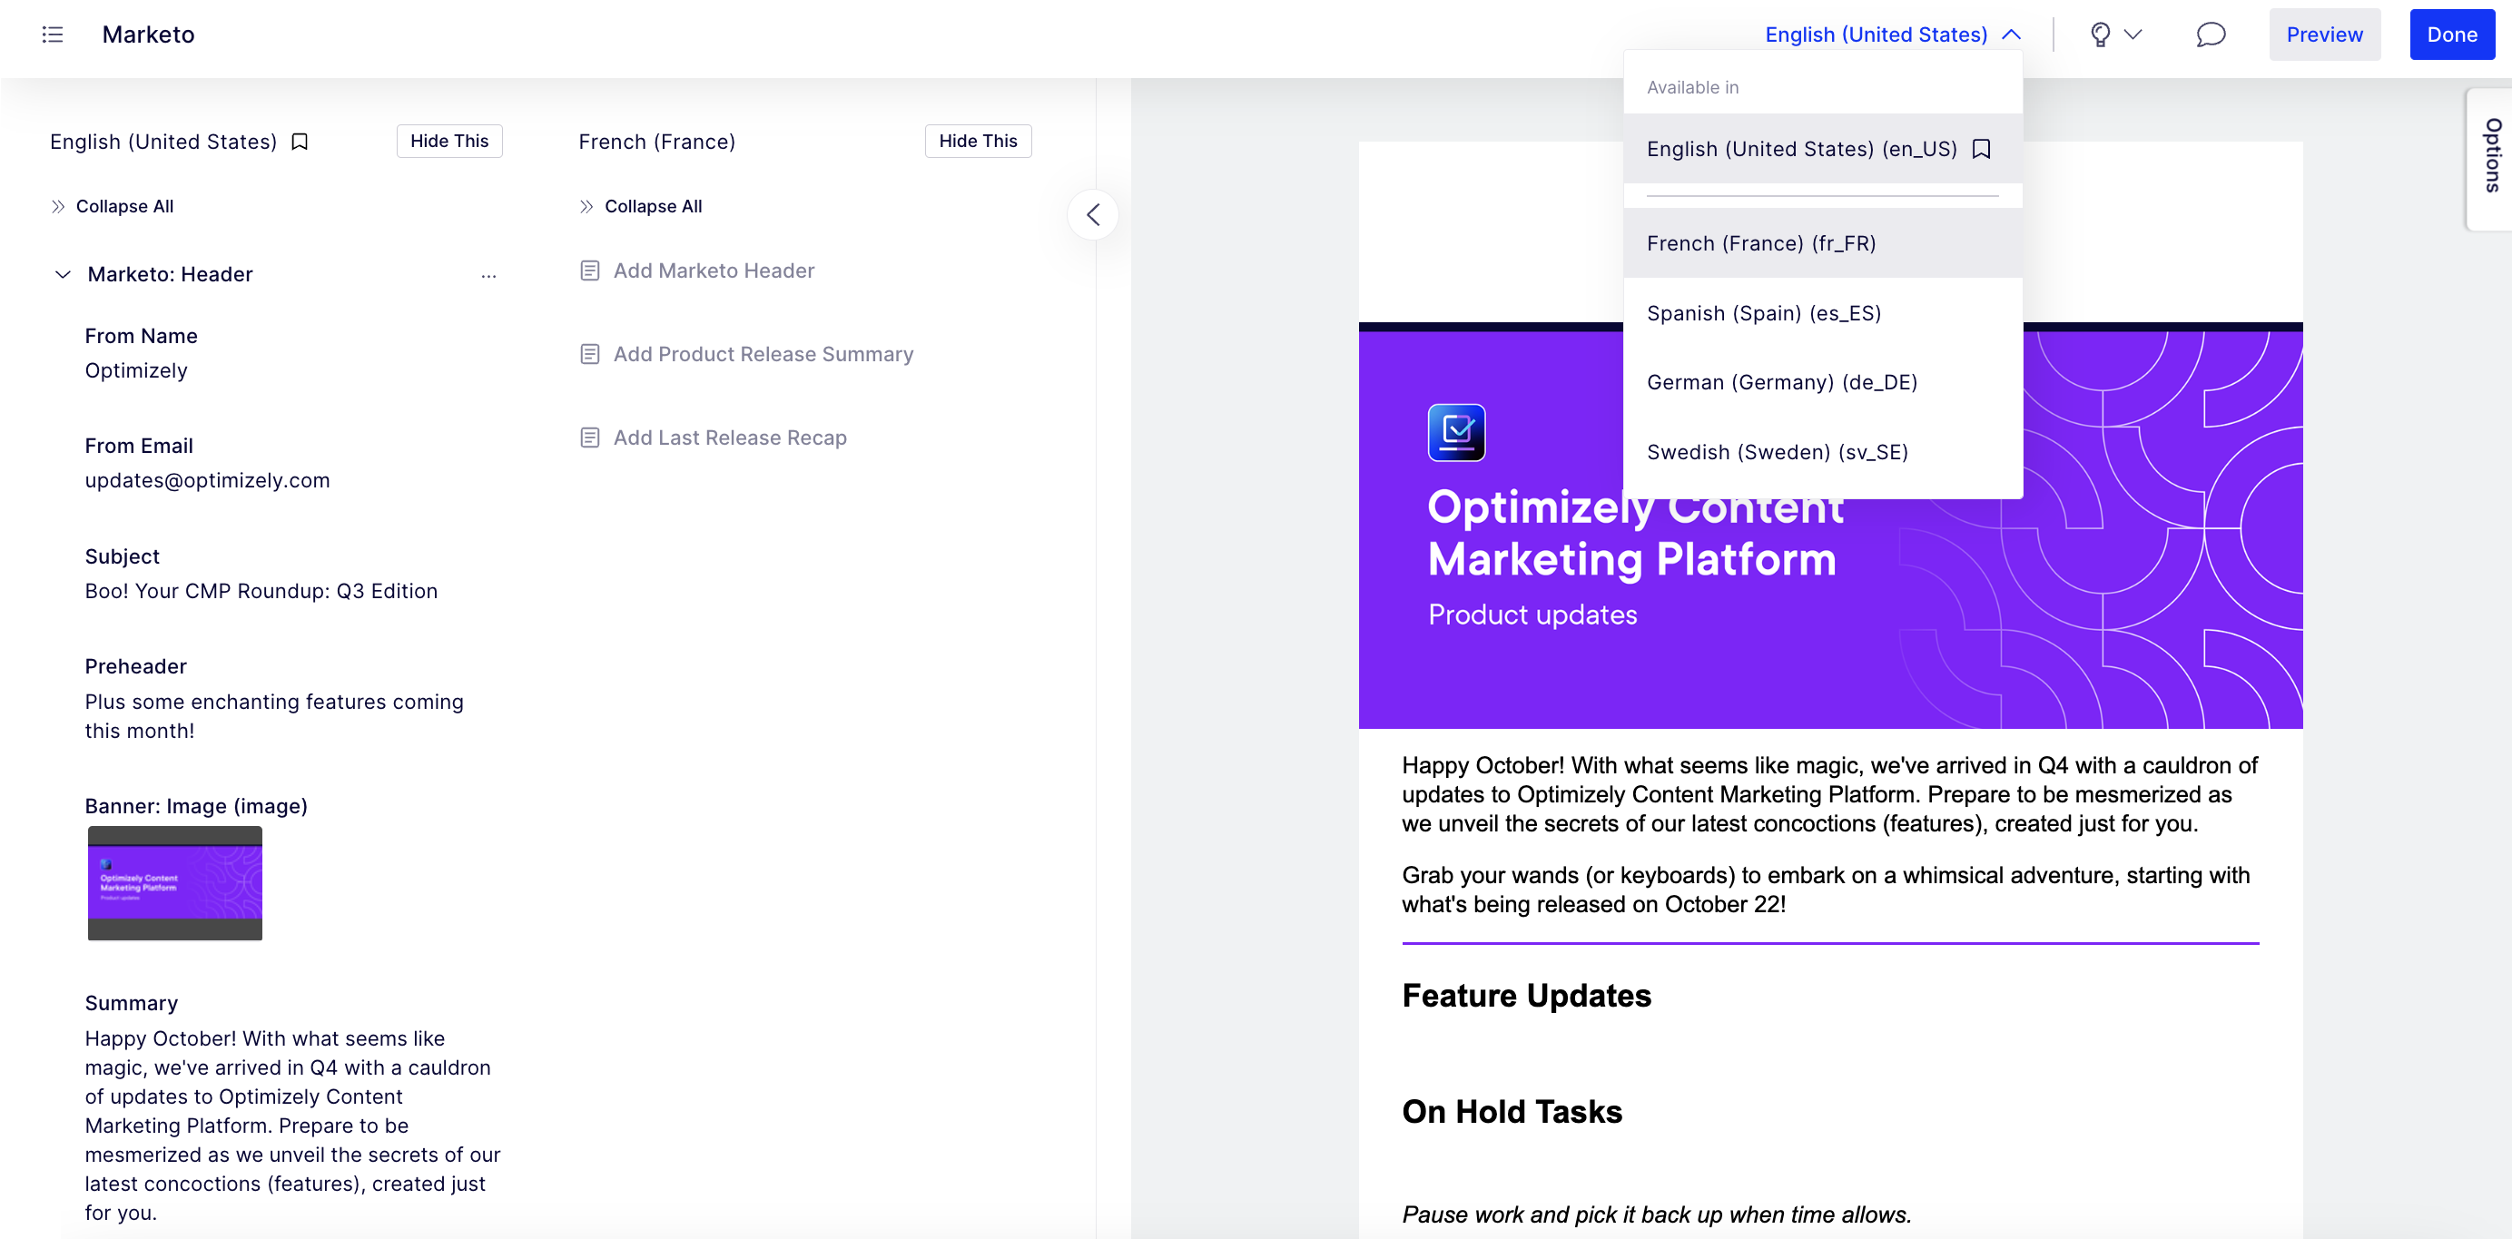Screen dimensions: 2512x1239
Task: Expand the chevron next to the lightbulb
Action: [x=2133, y=35]
